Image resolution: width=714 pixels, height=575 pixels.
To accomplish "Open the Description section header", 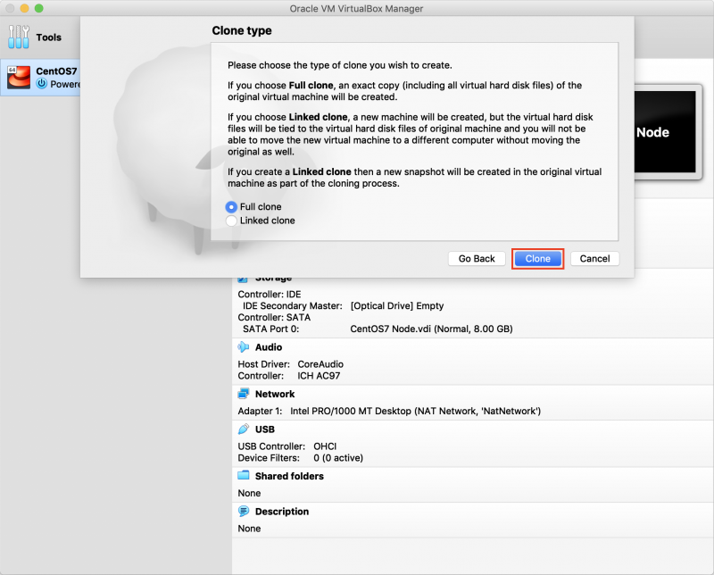I will pyautogui.click(x=282, y=512).
